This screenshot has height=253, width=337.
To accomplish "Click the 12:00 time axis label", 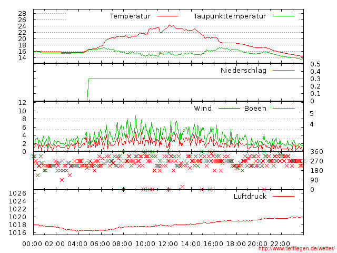I will [168, 244].
